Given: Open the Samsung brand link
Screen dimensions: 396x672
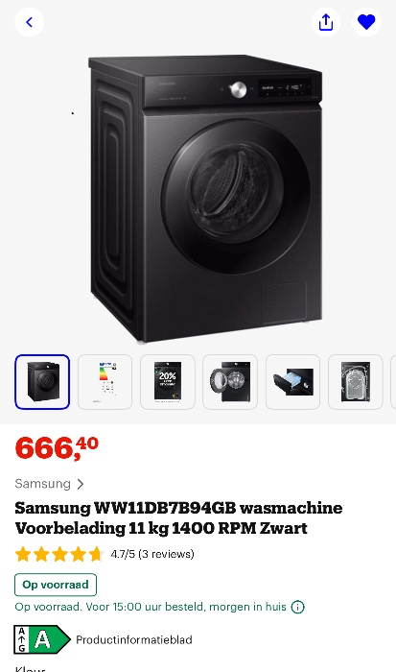Looking at the screenshot, I should pos(43,484).
